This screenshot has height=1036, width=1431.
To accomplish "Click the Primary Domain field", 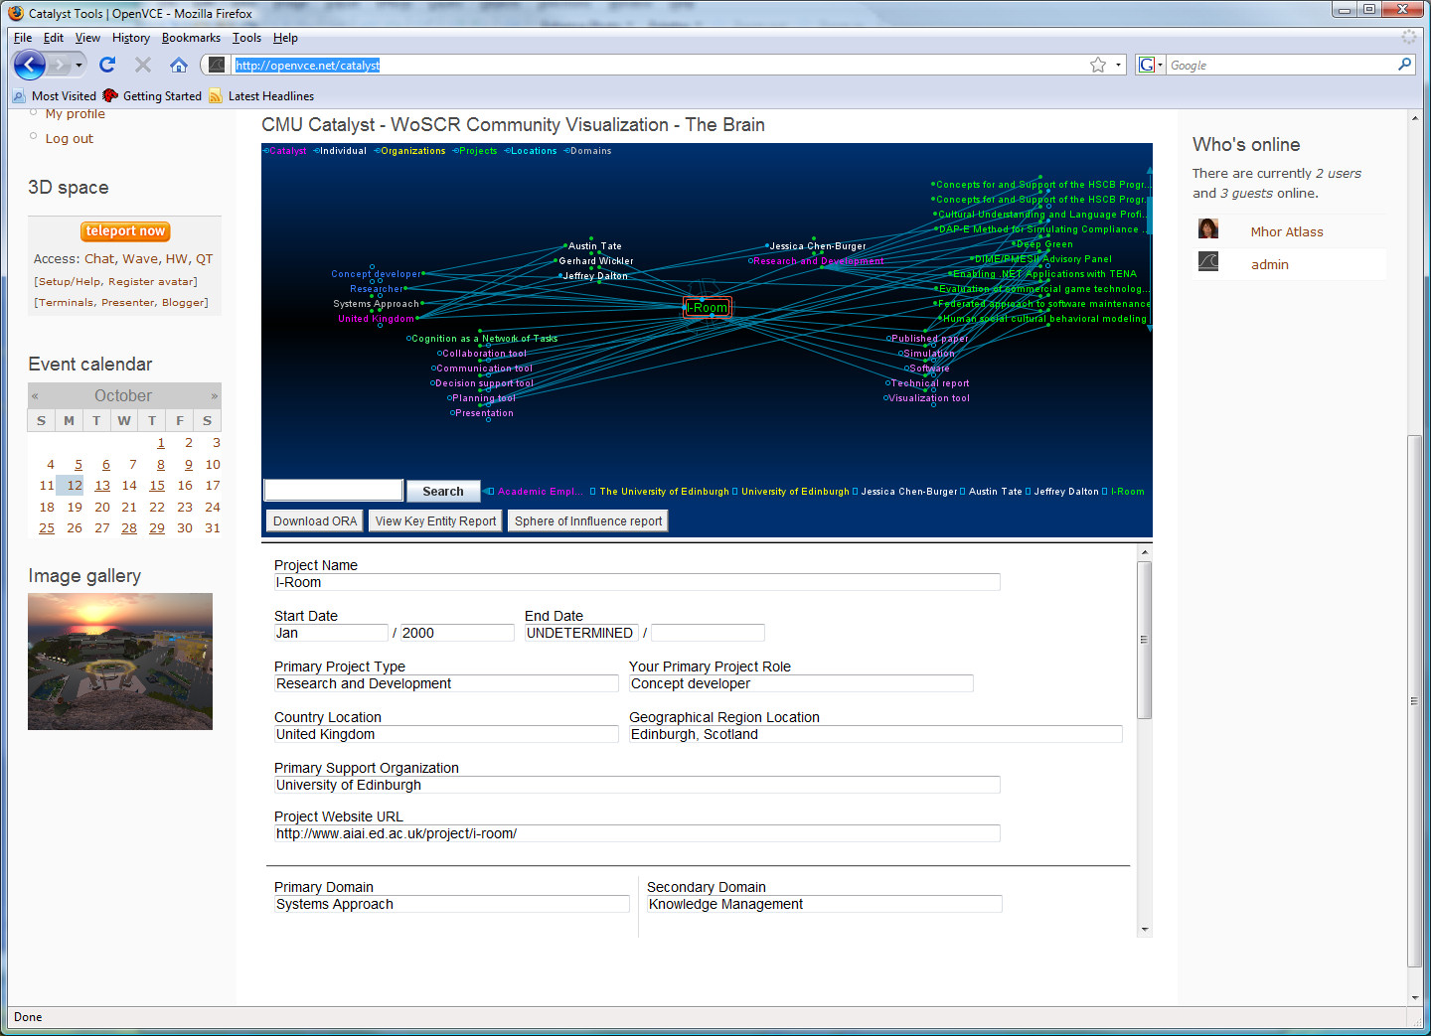I will (452, 904).
